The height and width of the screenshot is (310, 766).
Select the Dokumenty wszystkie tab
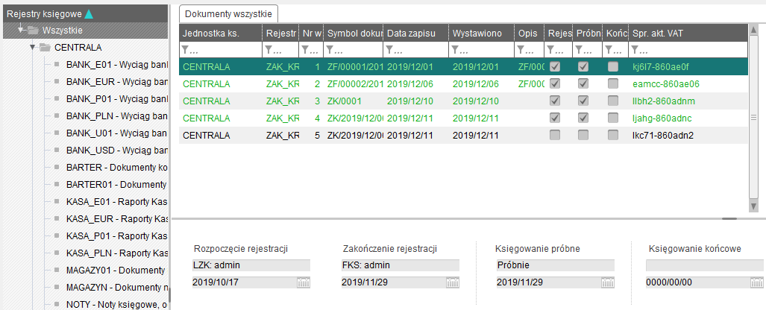point(229,13)
